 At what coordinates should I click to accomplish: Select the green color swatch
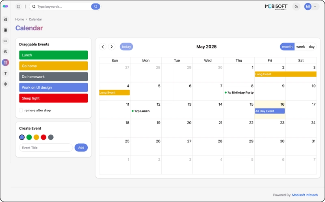29,137
